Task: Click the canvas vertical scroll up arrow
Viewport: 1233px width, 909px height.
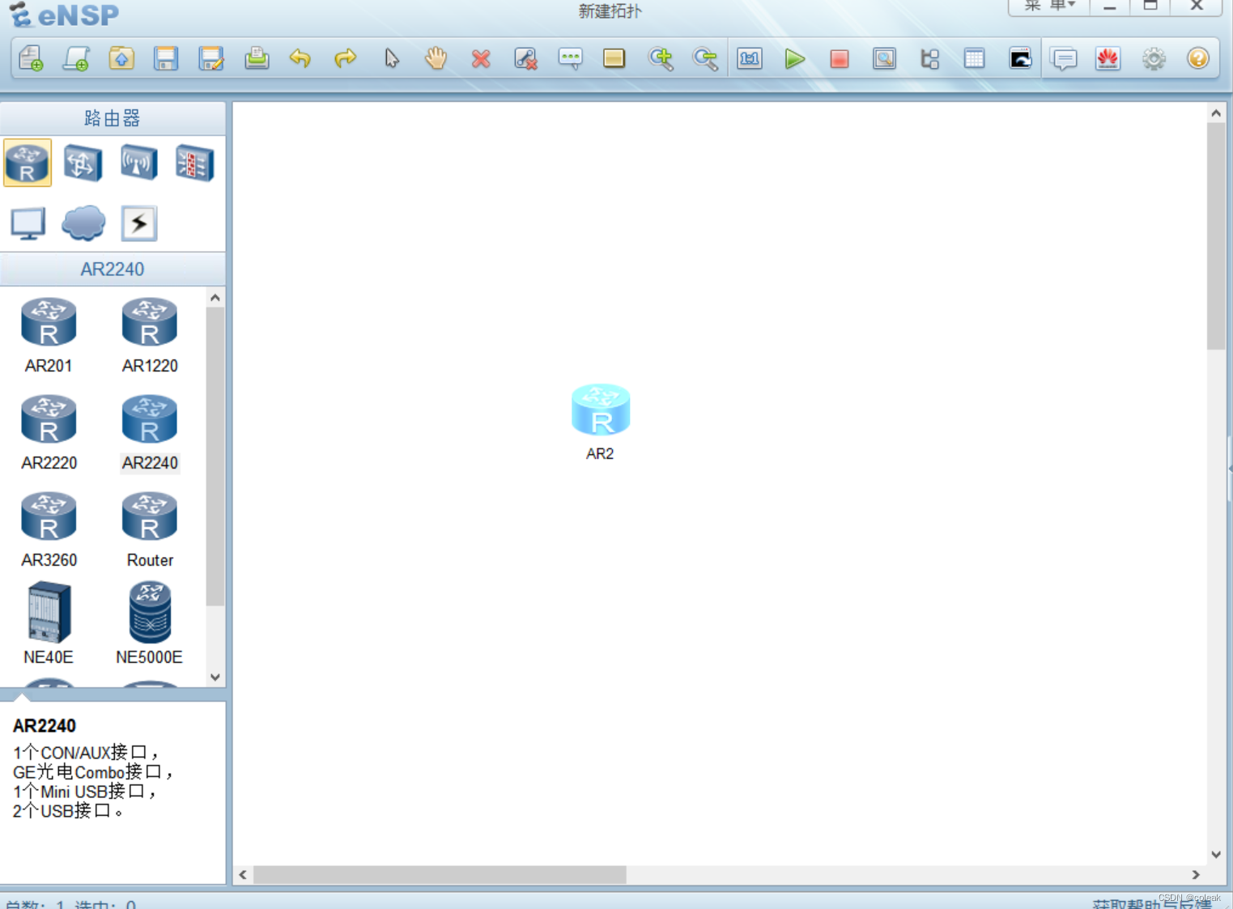Action: [x=1216, y=113]
